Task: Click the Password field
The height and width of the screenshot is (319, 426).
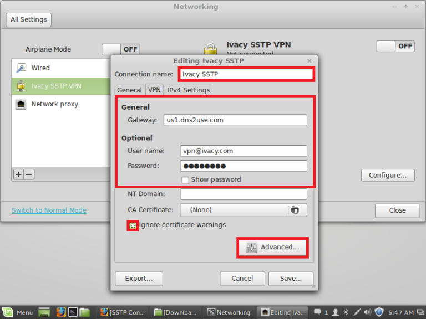Action: click(x=244, y=166)
